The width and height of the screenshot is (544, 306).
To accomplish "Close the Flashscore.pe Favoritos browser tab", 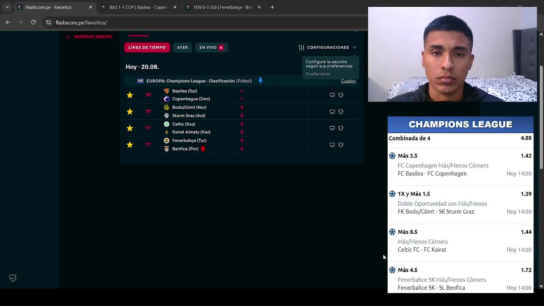I will pos(91,7).
